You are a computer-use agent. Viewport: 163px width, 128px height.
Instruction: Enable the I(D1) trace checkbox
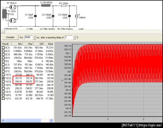(x=3, y=58)
